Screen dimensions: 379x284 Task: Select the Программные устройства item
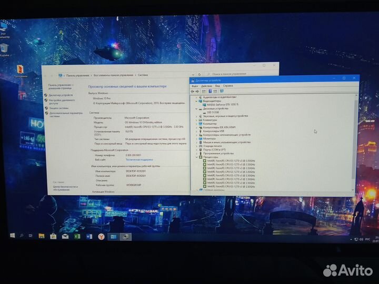point(218,154)
